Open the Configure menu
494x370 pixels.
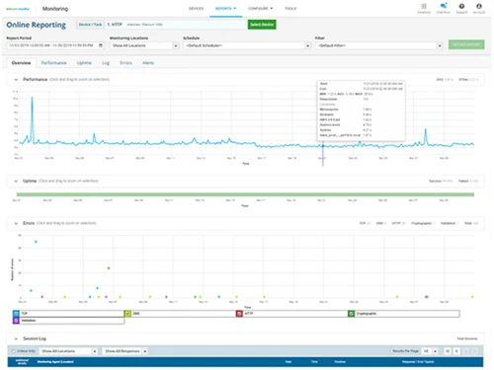(260, 9)
